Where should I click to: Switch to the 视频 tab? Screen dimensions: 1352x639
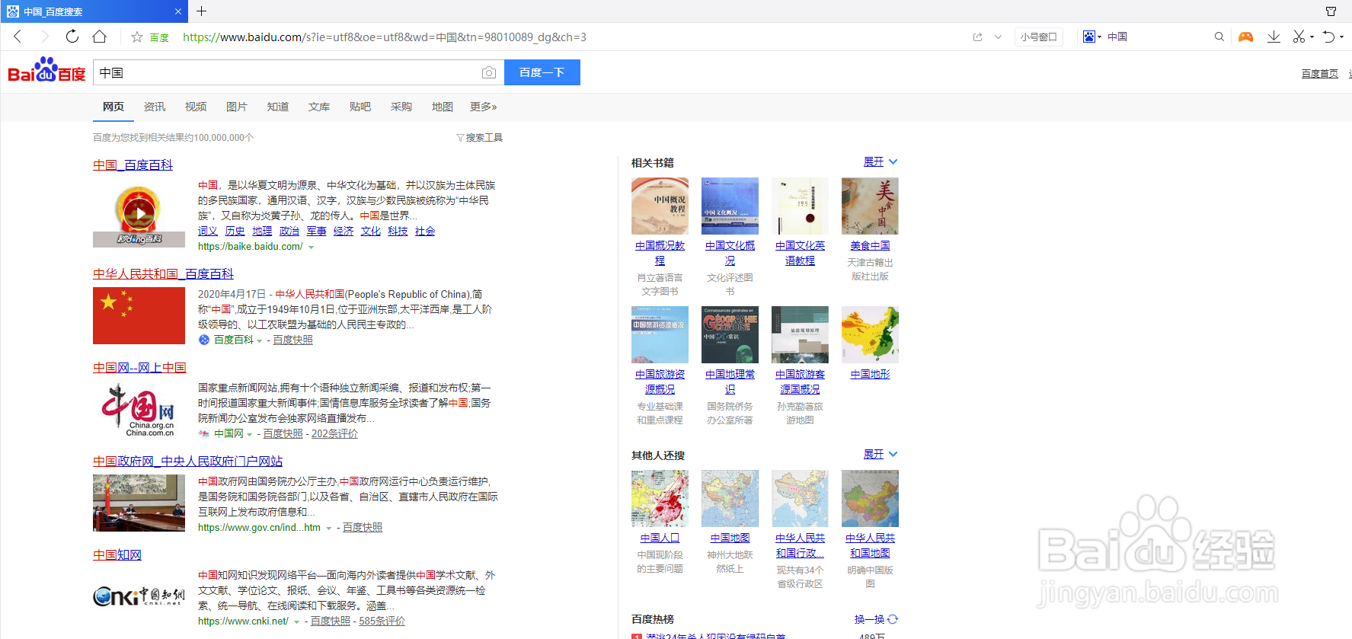point(196,107)
